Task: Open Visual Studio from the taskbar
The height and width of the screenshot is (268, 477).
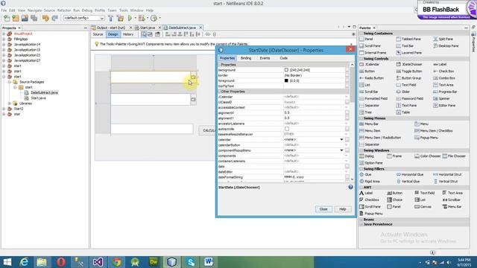Action: point(98,262)
